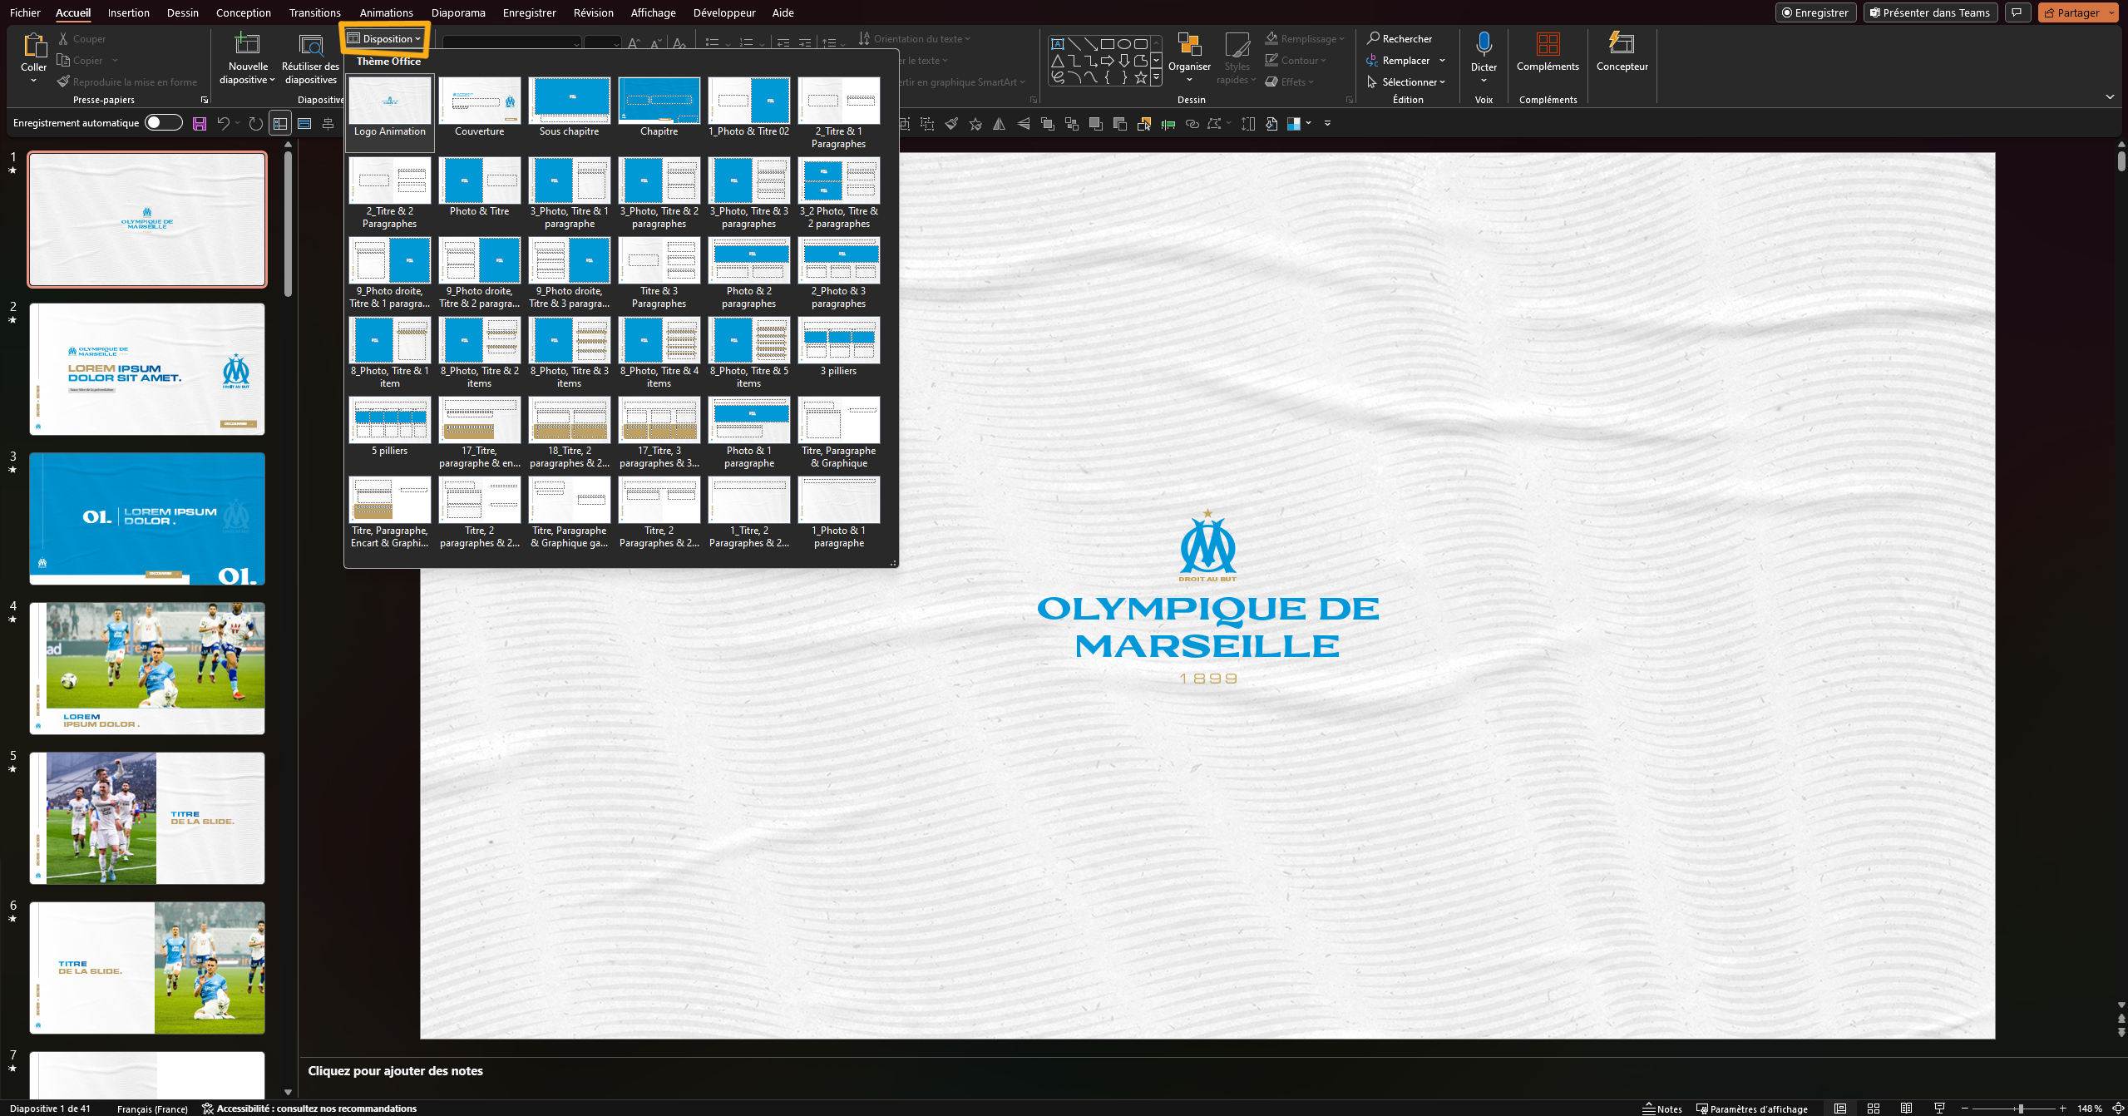2128x1116 pixels.
Task: Click fit slide to window icon
Action: point(2118,1109)
